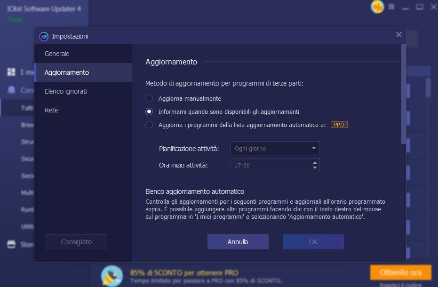Open the Rete settings tab
This screenshot has width=438, height=287.
pos(51,110)
